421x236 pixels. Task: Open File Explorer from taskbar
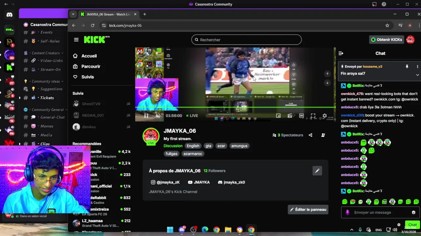pyautogui.click(x=228, y=230)
